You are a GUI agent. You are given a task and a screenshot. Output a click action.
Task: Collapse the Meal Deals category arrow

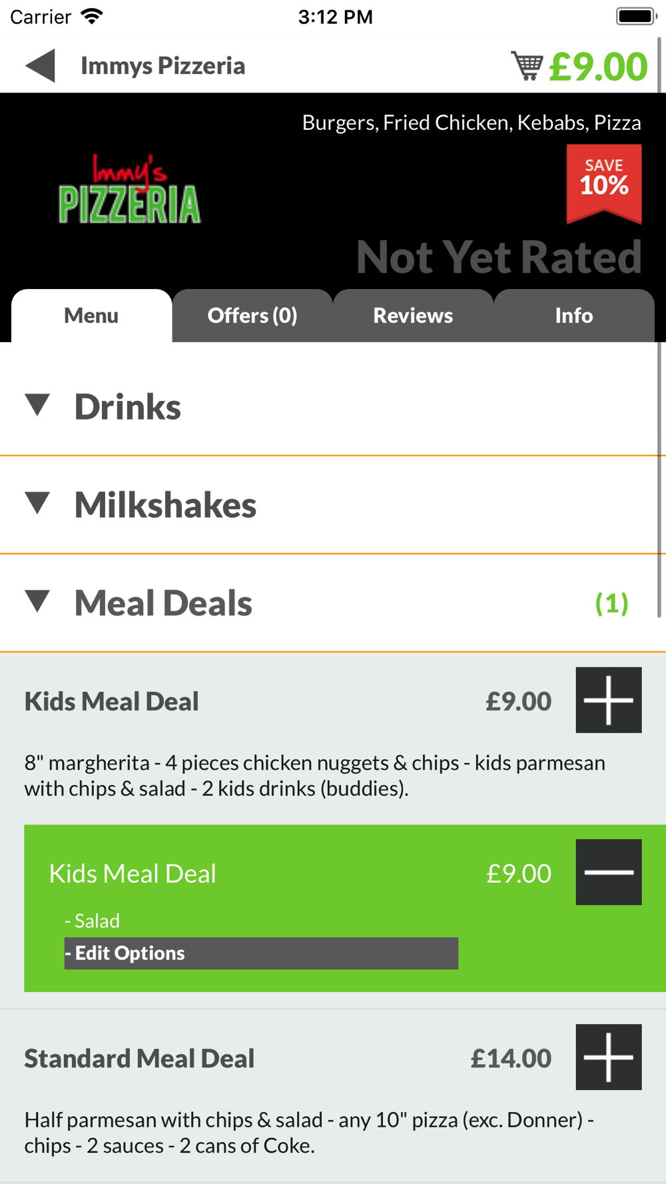38,601
